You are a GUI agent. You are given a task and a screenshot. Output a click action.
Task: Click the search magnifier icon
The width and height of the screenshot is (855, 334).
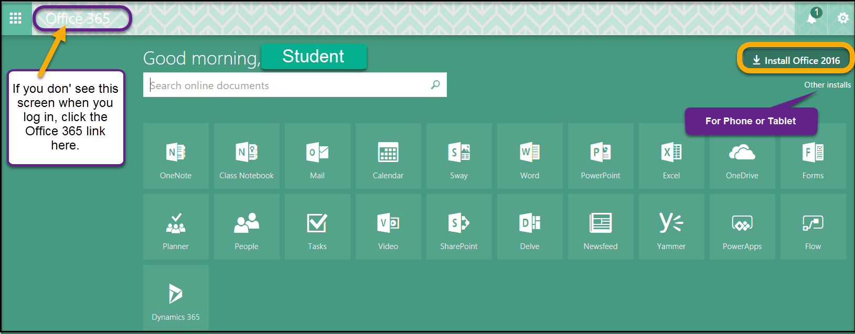pyautogui.click(x=435, y=85)
